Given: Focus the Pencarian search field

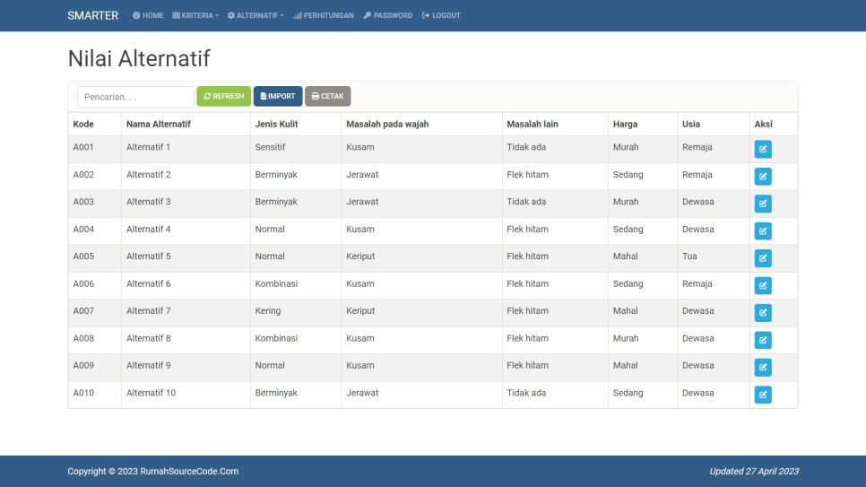Looking at the screenshot, I should click(x=135, y=97).
